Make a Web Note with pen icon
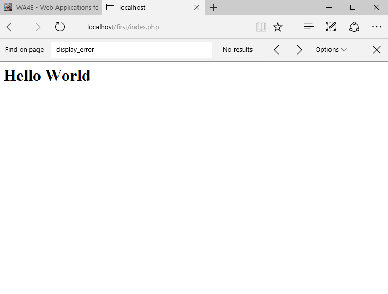Image resolution: width=388 pixels, height=294 pixels. [x=331, y=27]
